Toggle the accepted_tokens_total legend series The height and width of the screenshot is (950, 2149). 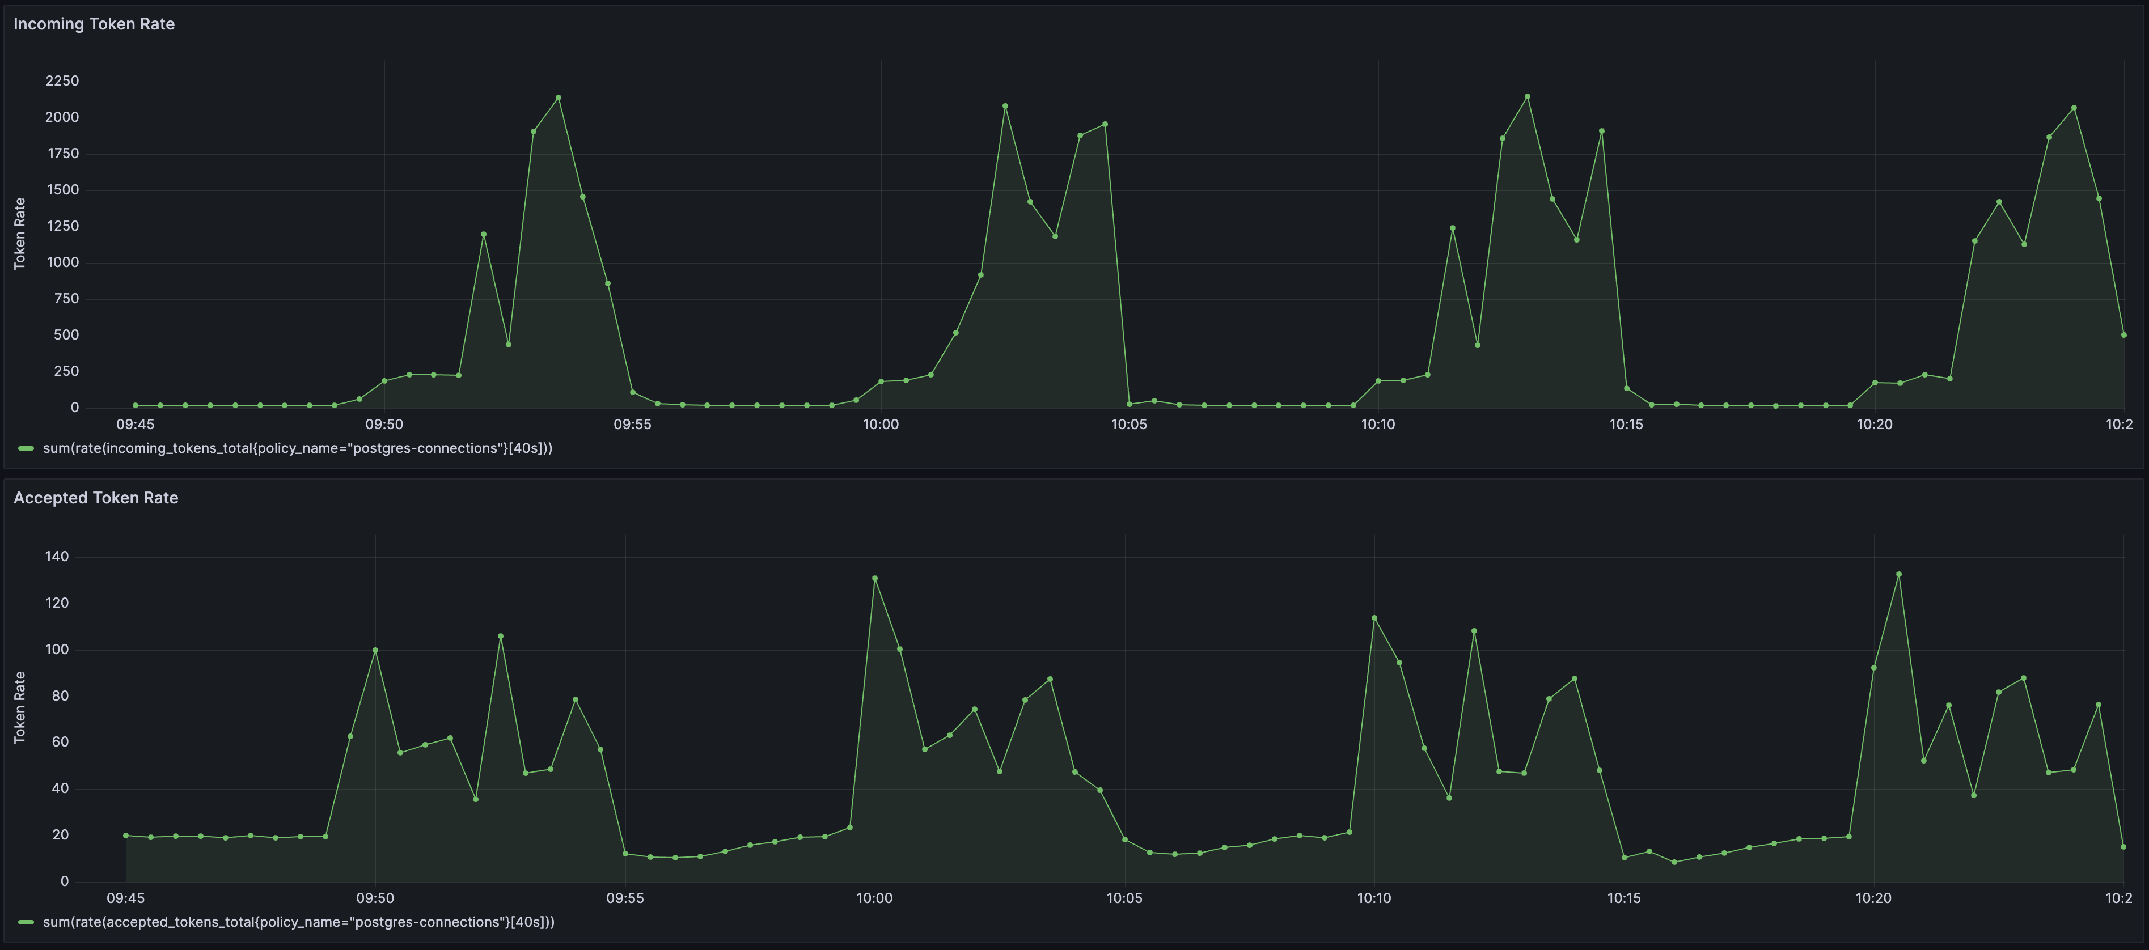click(x=299, y=922)
